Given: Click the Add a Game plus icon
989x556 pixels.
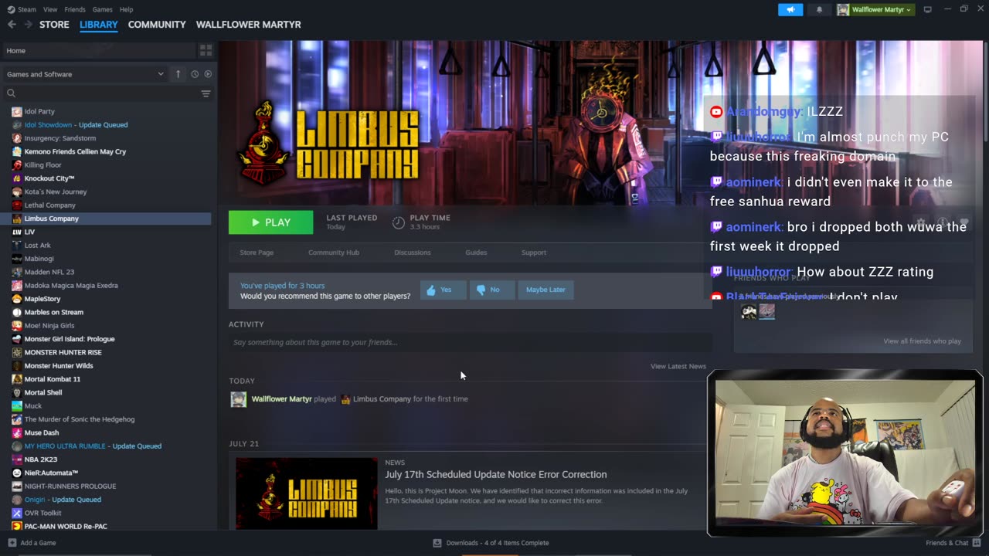Looking at the screenshot, I should (x=12, y=543).
